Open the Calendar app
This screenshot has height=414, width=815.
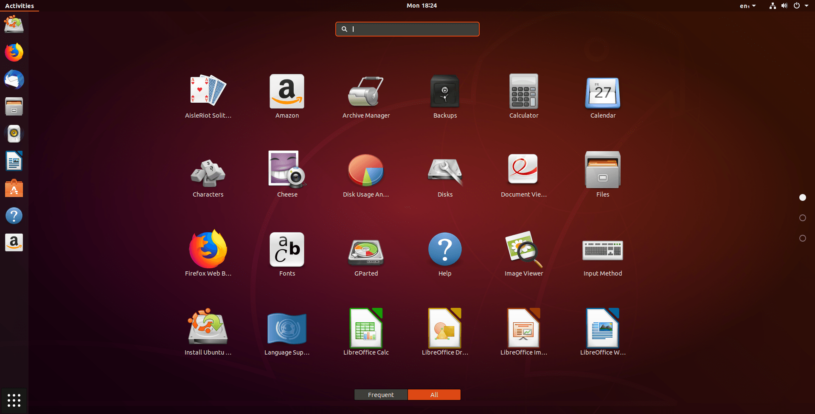603,96
